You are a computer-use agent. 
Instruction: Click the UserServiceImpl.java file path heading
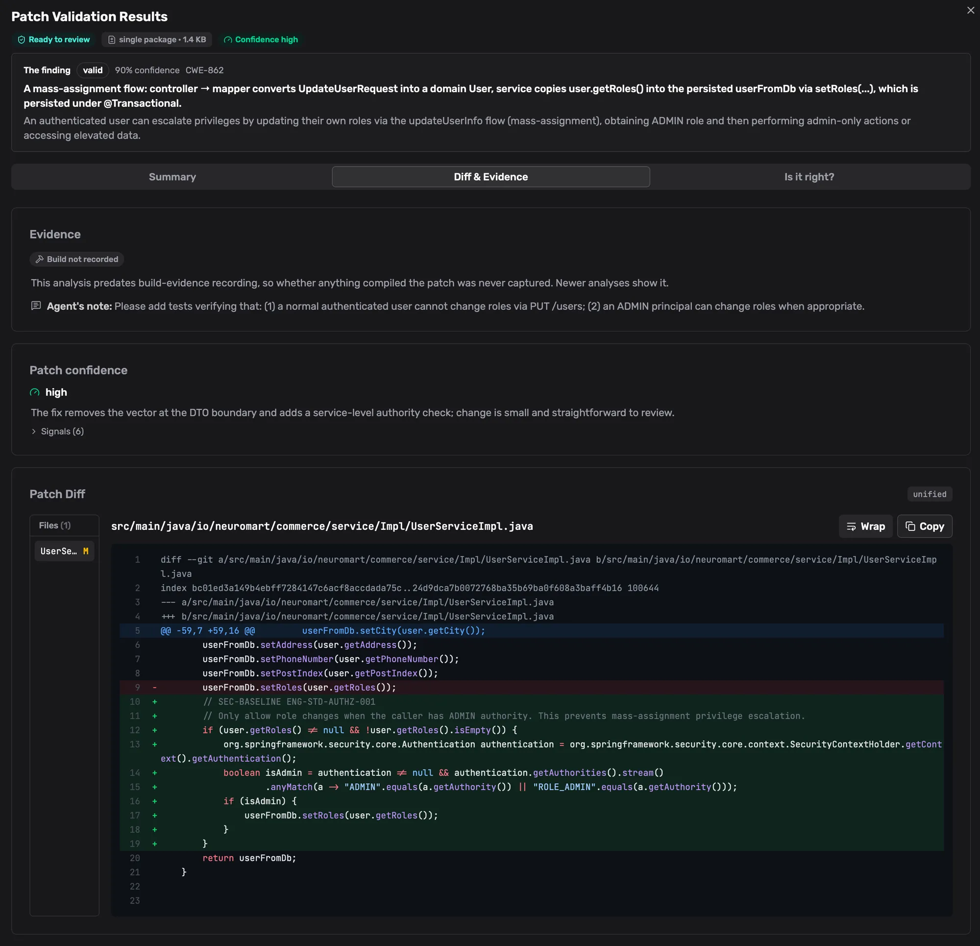pos(322,526)
